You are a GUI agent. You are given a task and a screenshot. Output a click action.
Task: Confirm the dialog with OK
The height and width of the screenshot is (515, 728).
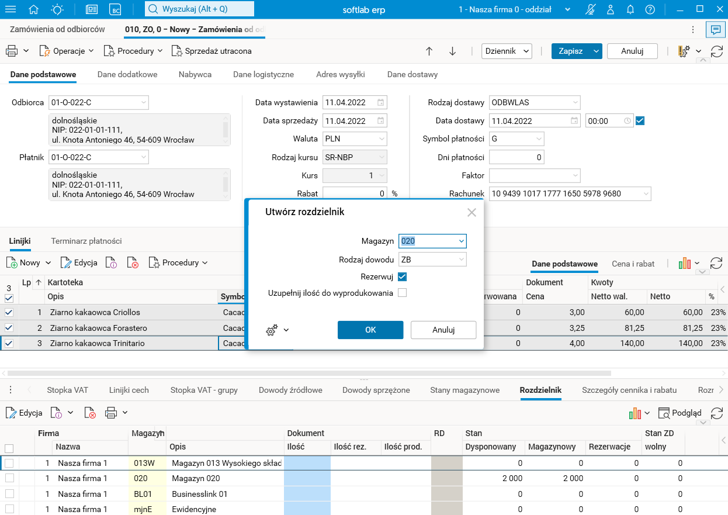point(370,330)
